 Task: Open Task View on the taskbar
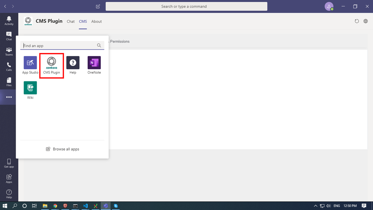pyautogui.click(x=34, y=206)
